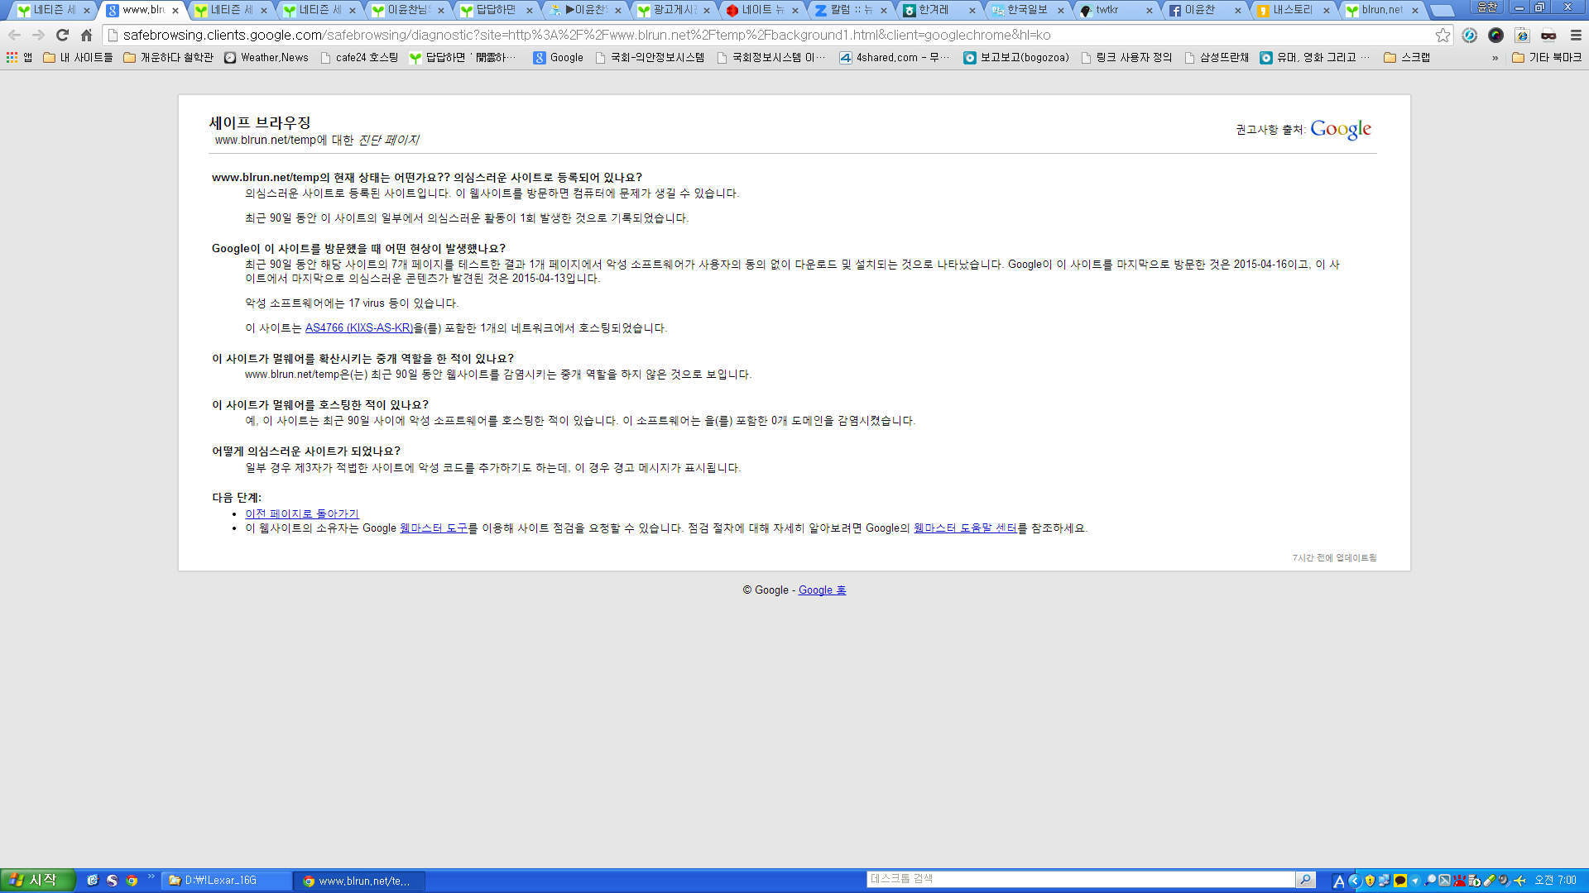Screen dimensions: 1589x893
Task: Open the Google bookmark in bookmarks bar
Action: point(559,58)
